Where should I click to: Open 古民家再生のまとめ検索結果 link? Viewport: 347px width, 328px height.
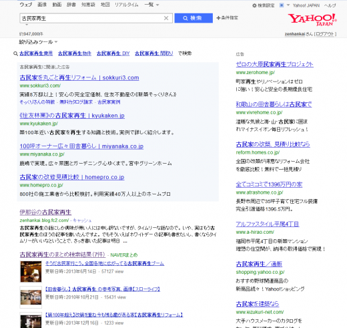pyautogui.click(x=63, y=255)
